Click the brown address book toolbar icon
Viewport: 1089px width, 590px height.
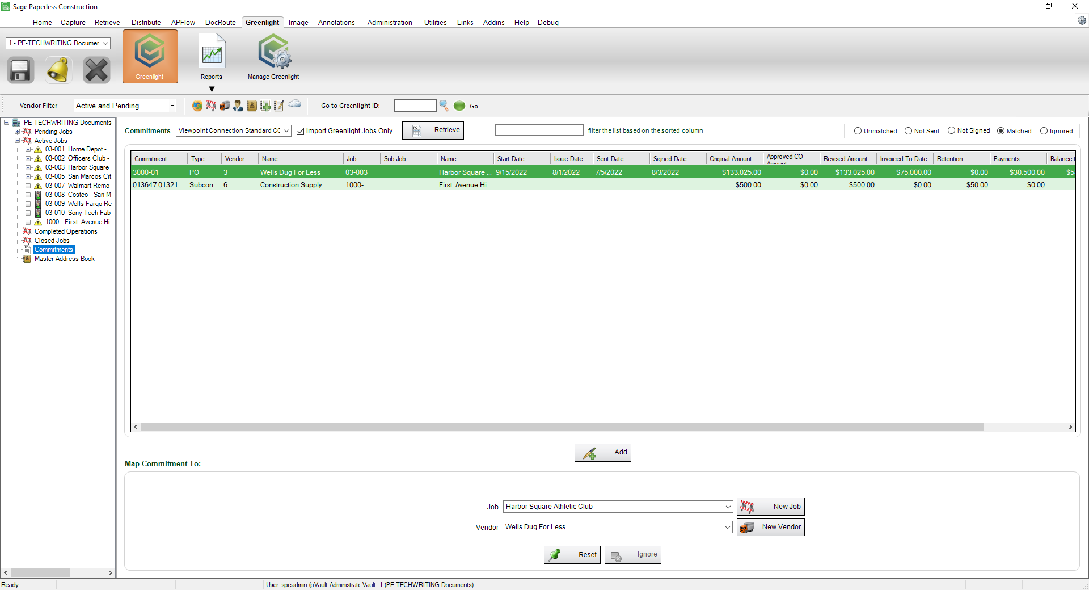252,106
